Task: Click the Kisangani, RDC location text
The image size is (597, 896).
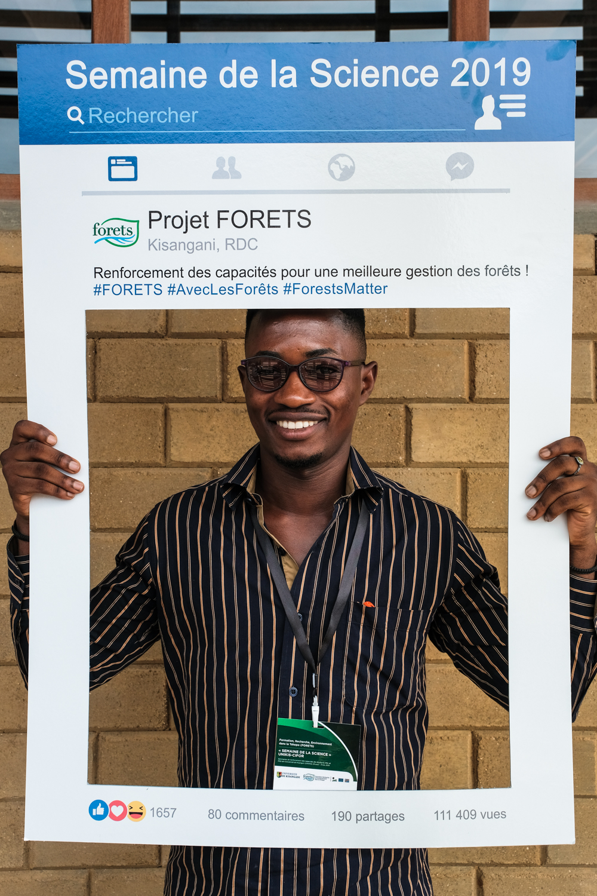Action: [203, 245]
